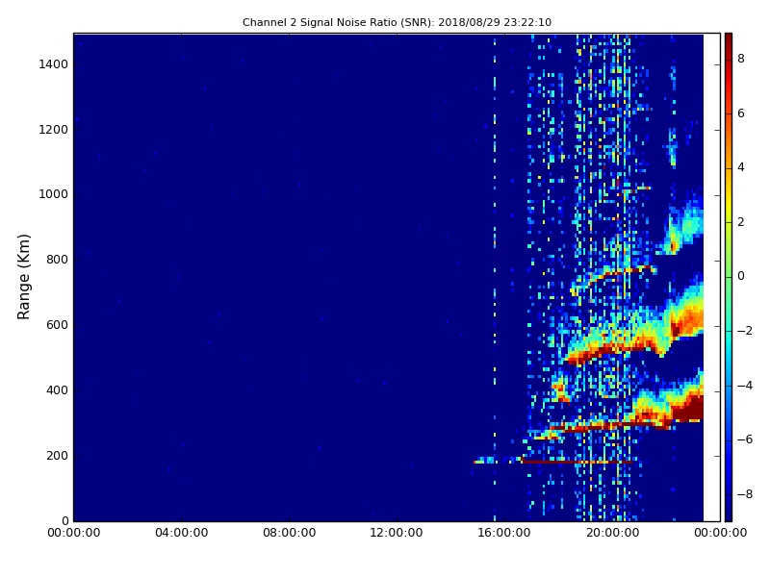The width and height of the screenshot is (770, 577).
Task: Click the colorbar tick label 6
Action: tap(741, 113)
